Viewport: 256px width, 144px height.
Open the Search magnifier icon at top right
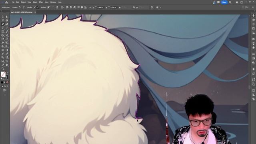[x=230, y=2]
